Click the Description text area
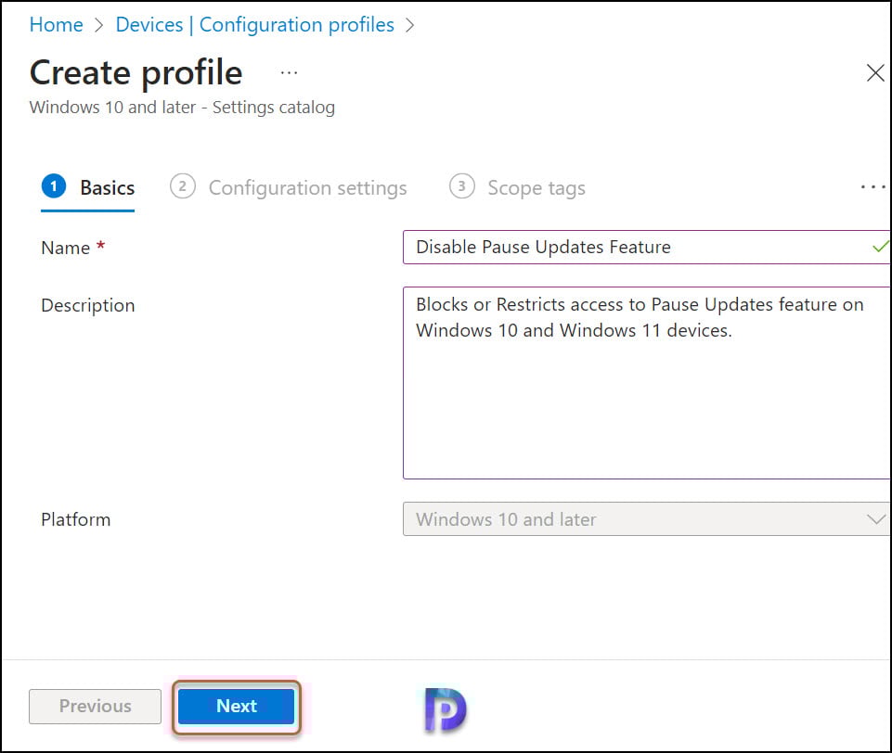 (646, 383)
